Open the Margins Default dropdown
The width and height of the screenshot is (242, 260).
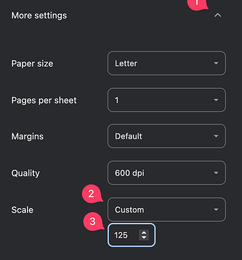(x=167, y=136)
